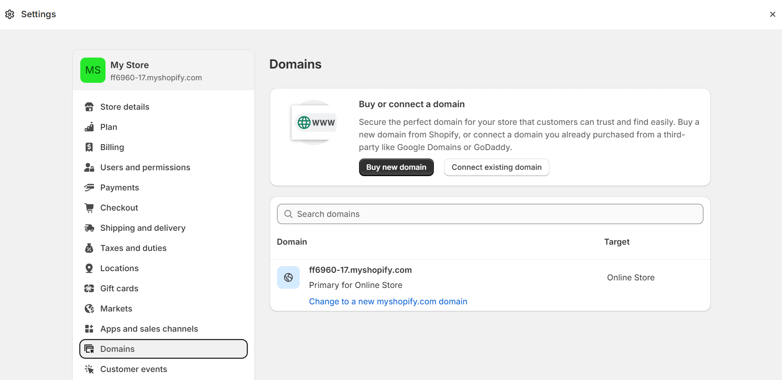This screenshot has width=782, height=380.
Task: Select Taxes and duties
Action: coord(164,248)
